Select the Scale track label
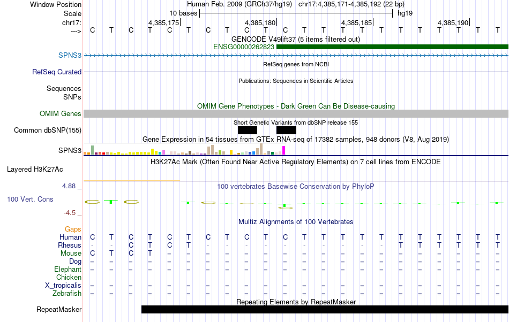509x322 pixels. 72,13
